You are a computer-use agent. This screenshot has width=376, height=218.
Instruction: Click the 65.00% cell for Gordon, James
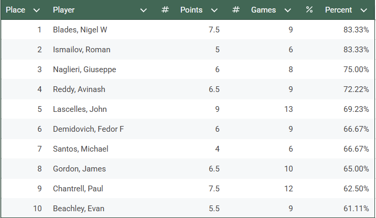coord(356,169)
